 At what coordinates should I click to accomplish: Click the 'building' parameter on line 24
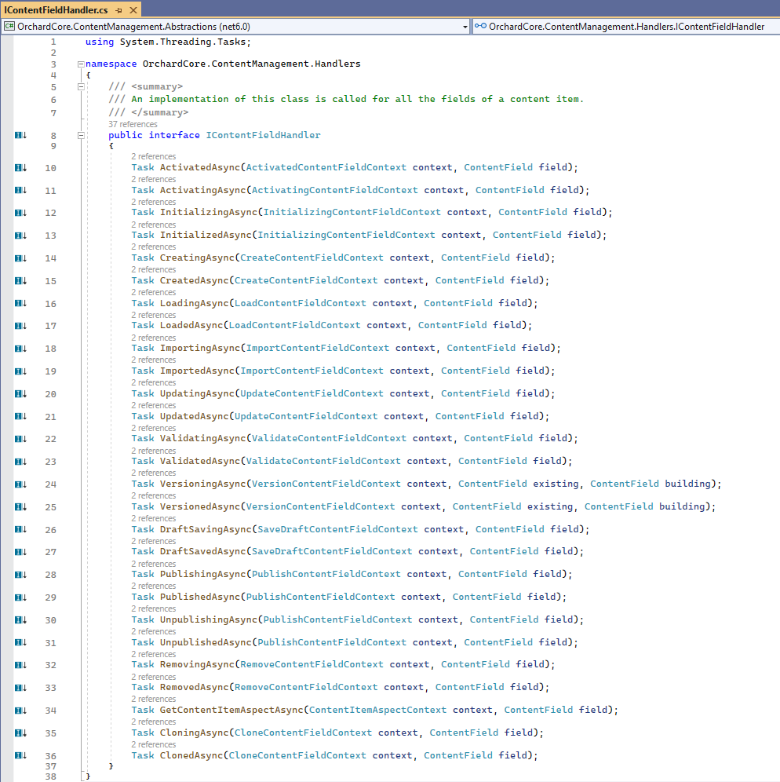pyautogui.click(x=687, y=484)
